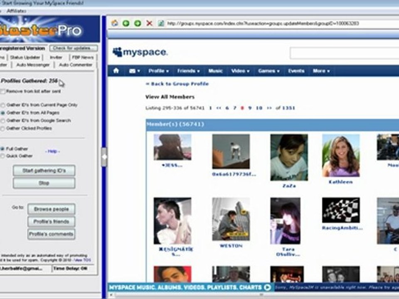Image resolution: width=399 pixels, height=299 pixels.
Task: Switch to the Inviter tab
Action: 56,57
